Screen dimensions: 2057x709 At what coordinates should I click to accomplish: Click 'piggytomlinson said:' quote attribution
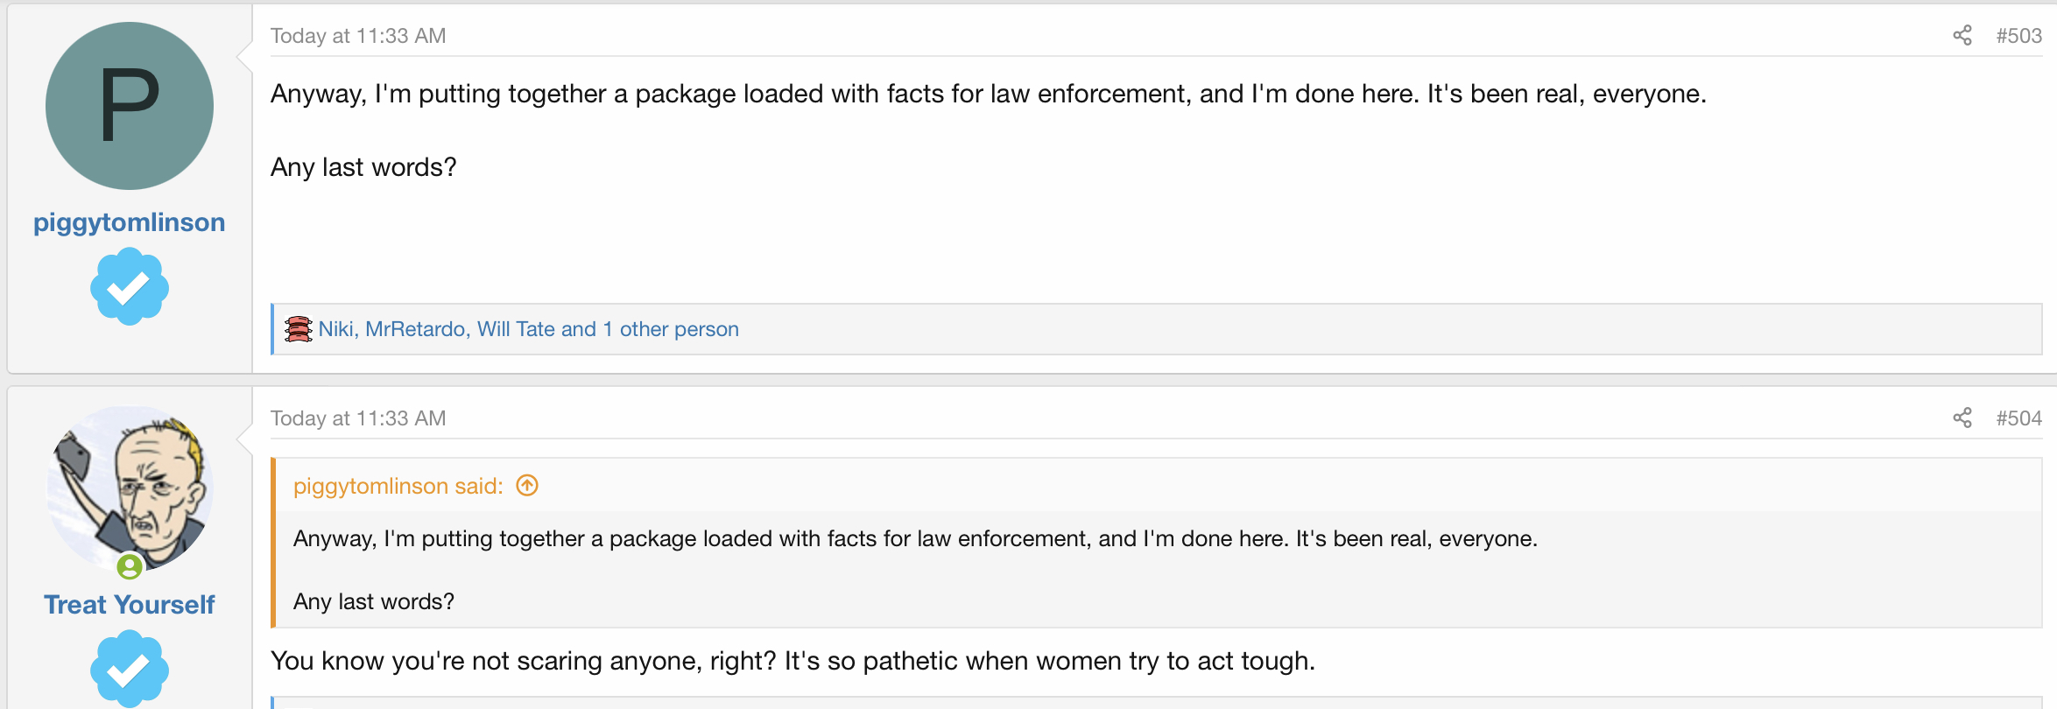(x=398, y=486)
